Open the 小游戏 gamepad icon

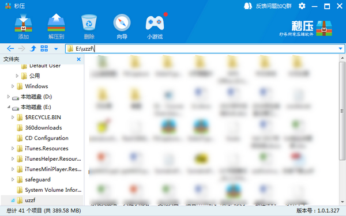(155, 26)
